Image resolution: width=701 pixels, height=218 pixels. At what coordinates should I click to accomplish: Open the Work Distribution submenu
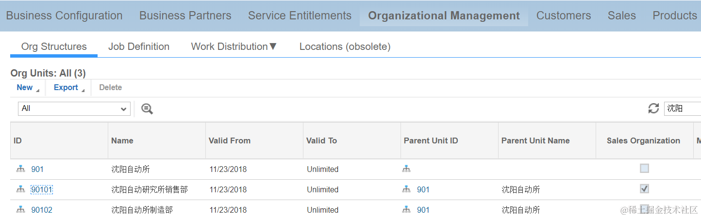[234, 47]
